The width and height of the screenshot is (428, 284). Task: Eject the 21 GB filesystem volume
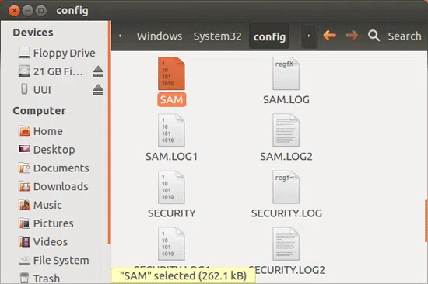(98, 71)
